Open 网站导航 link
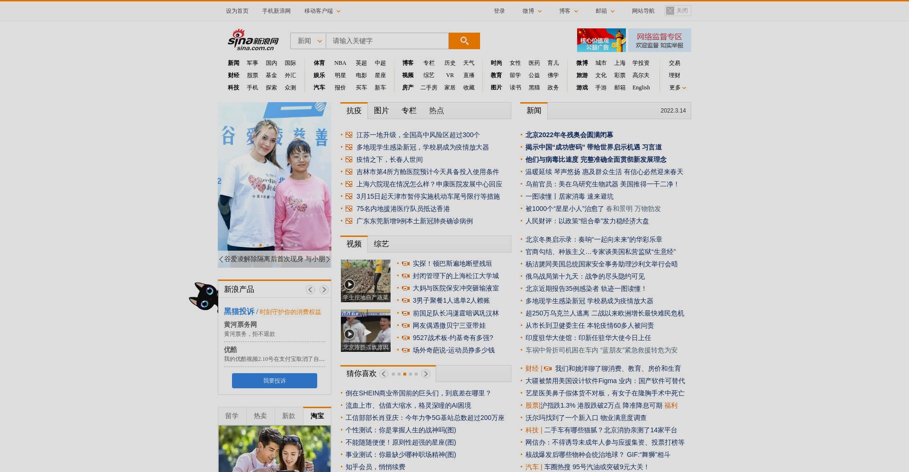The width and height of the screenshot is (909, 472). 643,11
